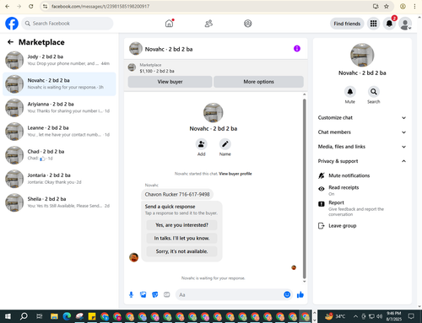
Task: Click the choose sticker icon
Action: [155, 294]
